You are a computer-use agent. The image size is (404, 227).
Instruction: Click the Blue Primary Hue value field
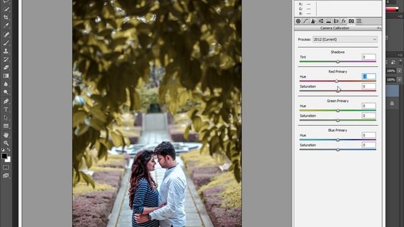[x=369, y=135]
